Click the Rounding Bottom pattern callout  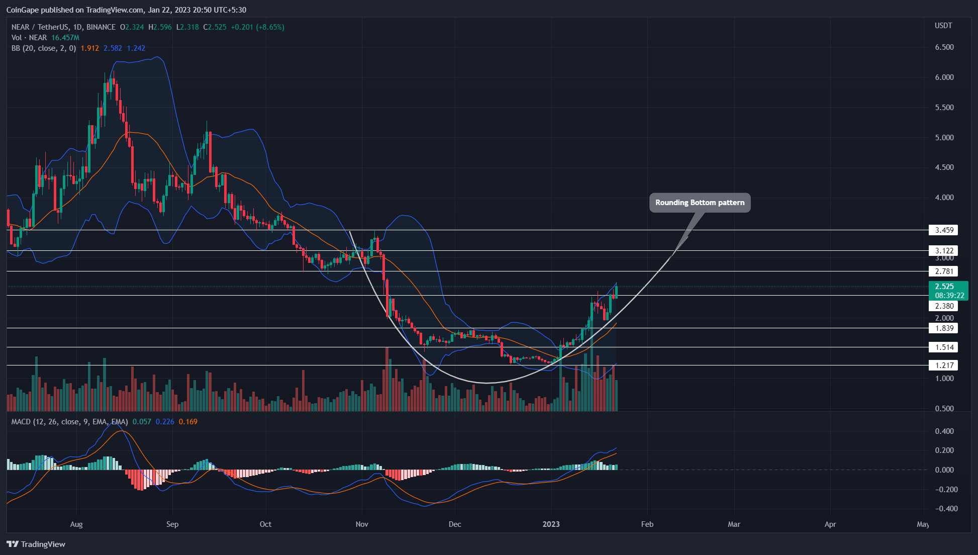[x=700, y=203]
